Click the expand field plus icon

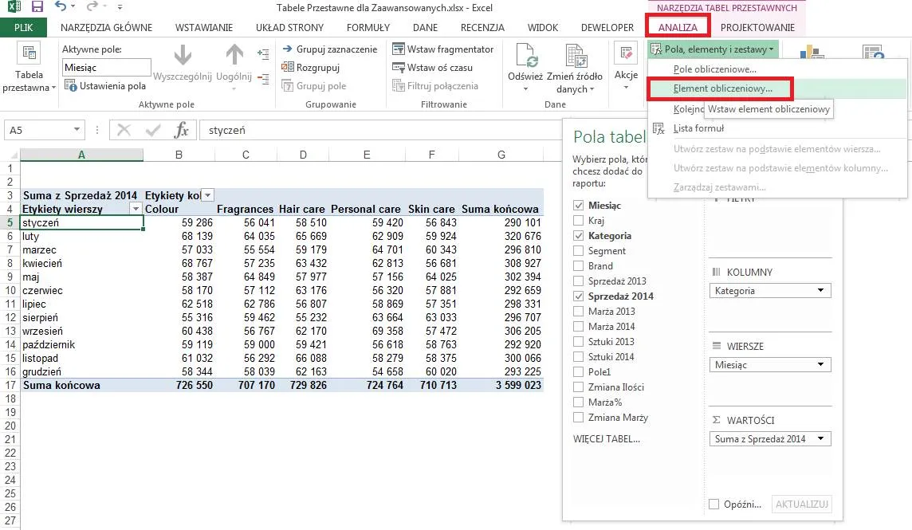pos(264,54)
